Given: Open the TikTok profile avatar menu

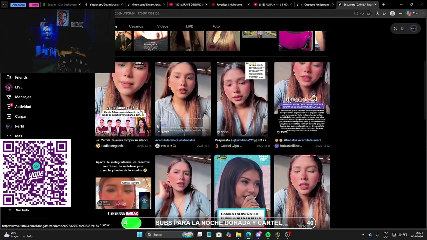Looking at the screenshot, I should pyautogui.click(x=414, y=28).
